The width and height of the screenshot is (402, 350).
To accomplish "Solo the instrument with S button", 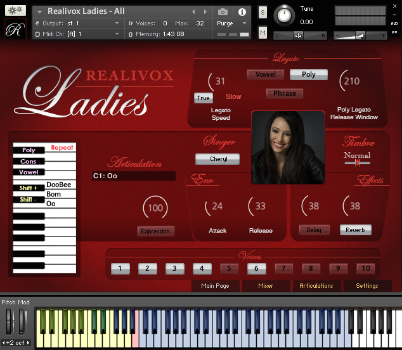I will [263, 13].
